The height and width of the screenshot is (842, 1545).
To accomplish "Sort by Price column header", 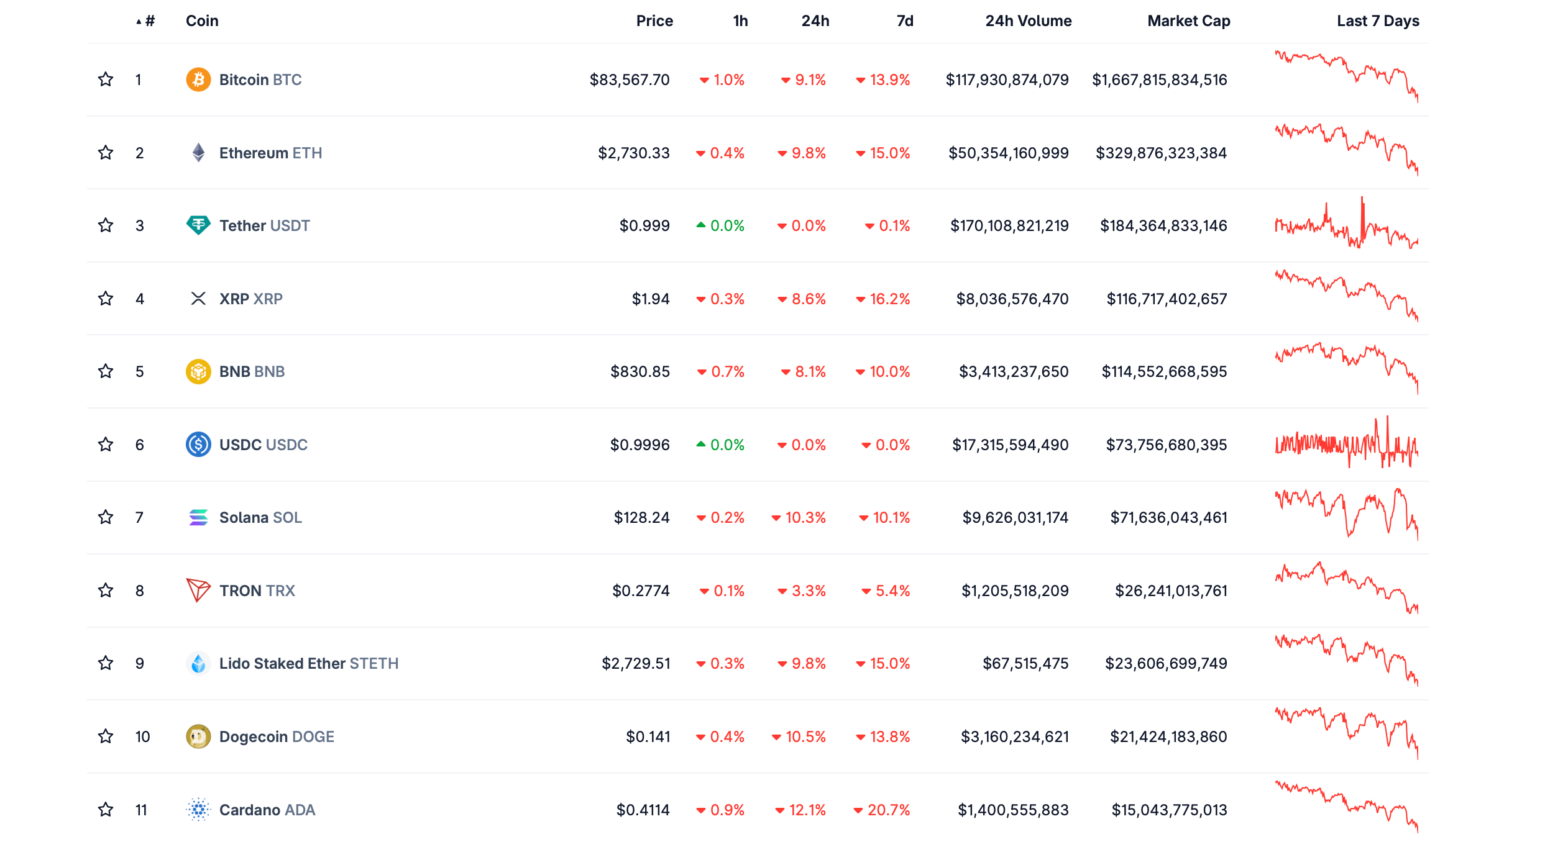I will (x=654, y=21).
